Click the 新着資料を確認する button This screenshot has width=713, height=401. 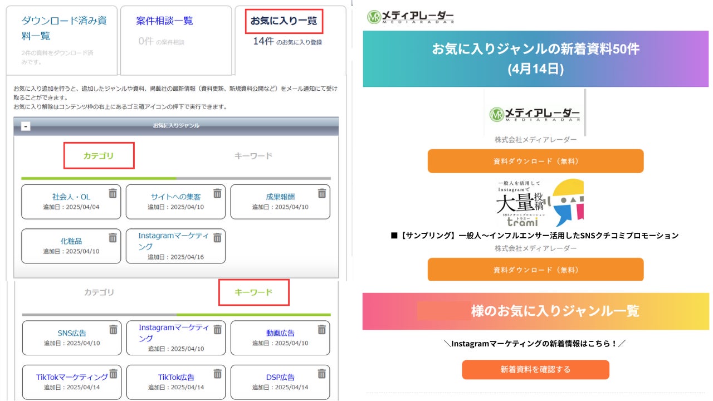pos(535,369)
